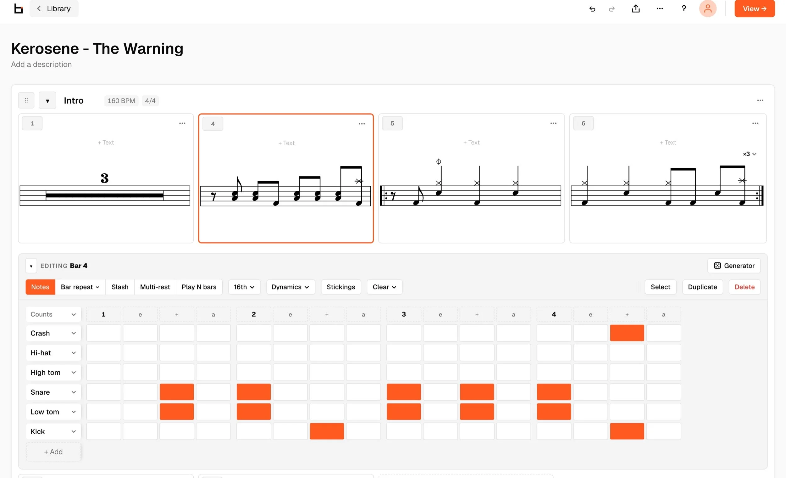Viewport: 786px width, 478px height.
Task: Toggle off Low tom note on beat 3
Action: pos(403,412)
